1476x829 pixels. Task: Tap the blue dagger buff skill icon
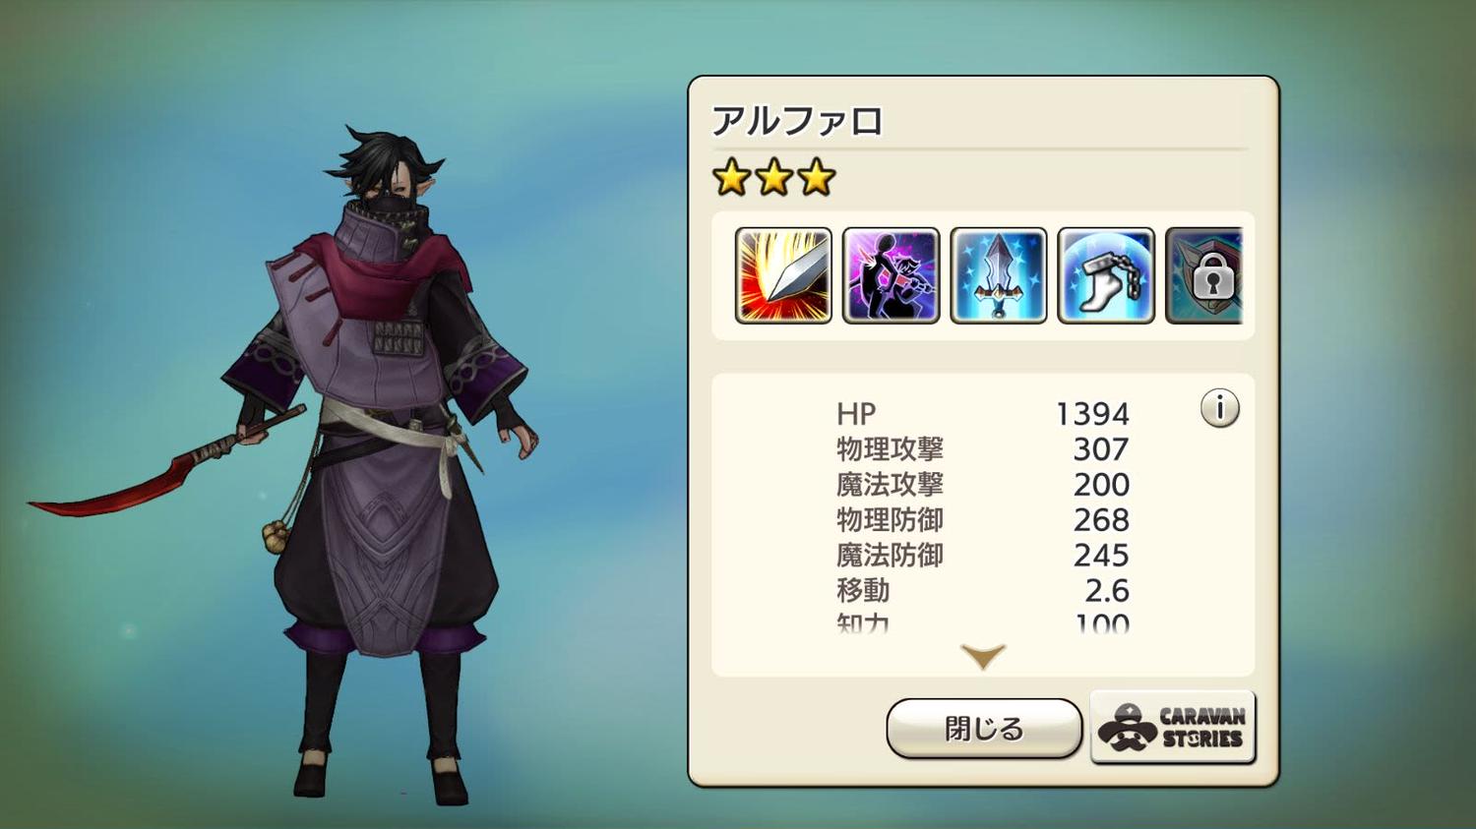coord(998,275)
